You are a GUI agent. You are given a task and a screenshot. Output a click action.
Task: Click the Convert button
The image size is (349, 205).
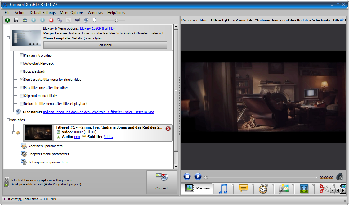pyautogui.click(x=162, y=182)
